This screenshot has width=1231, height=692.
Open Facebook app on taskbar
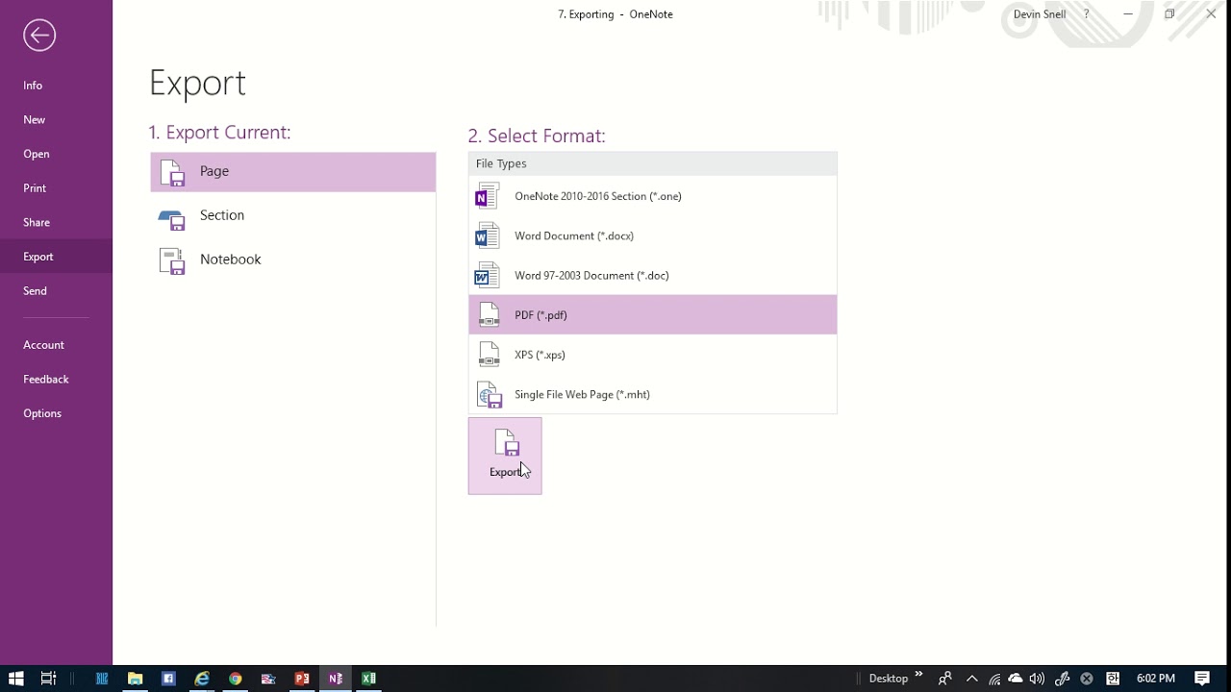pos(168,679)
